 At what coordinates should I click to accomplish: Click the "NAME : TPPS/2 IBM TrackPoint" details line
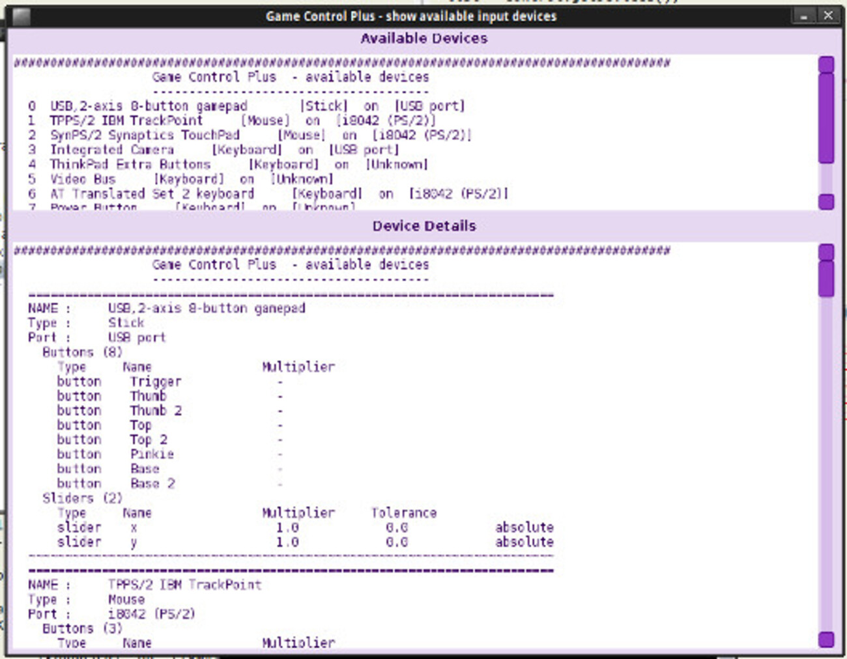tap(145, 585)
